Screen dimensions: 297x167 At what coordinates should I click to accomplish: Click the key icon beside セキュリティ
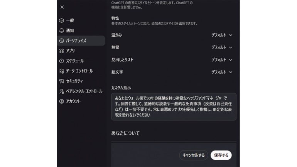click(x=62, y=81)
